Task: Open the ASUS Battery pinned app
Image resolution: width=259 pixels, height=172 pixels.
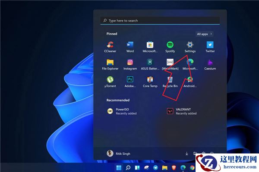Action: coord(150,65)
